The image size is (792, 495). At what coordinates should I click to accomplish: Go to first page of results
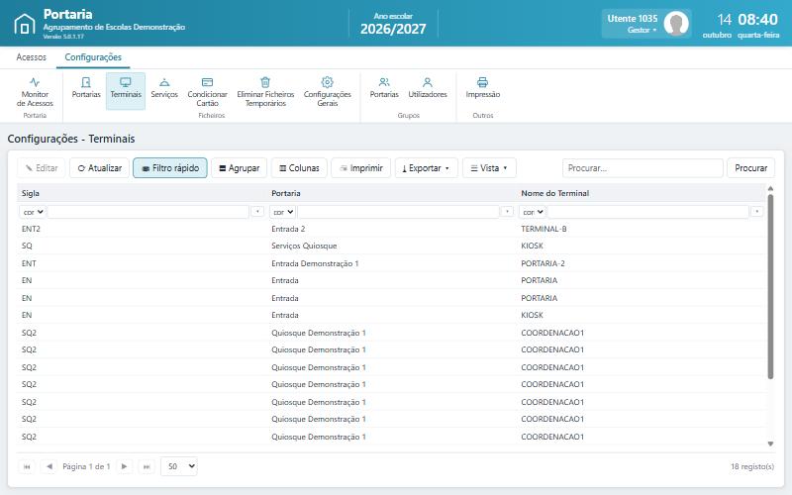pyautogui.click(x=27, y=466)
